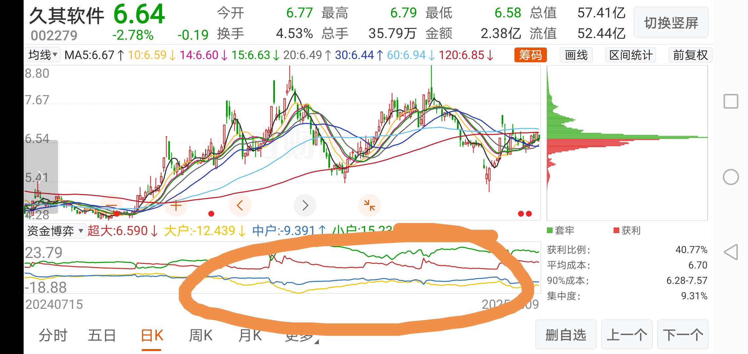
Task: Tap the 换手 4.53% turnover value
Action: tap(265, 33)
